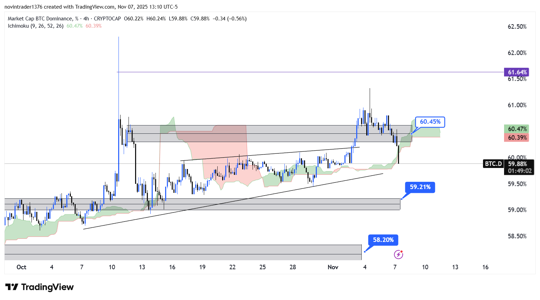Click the red 60.39% Ichimoku axis label

click(517, 138)
